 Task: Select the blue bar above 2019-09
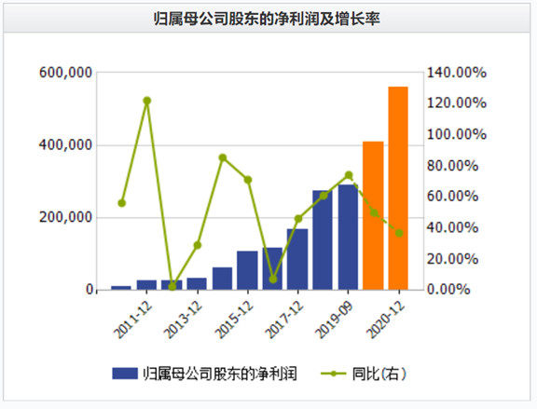click(x=348, y=238)
